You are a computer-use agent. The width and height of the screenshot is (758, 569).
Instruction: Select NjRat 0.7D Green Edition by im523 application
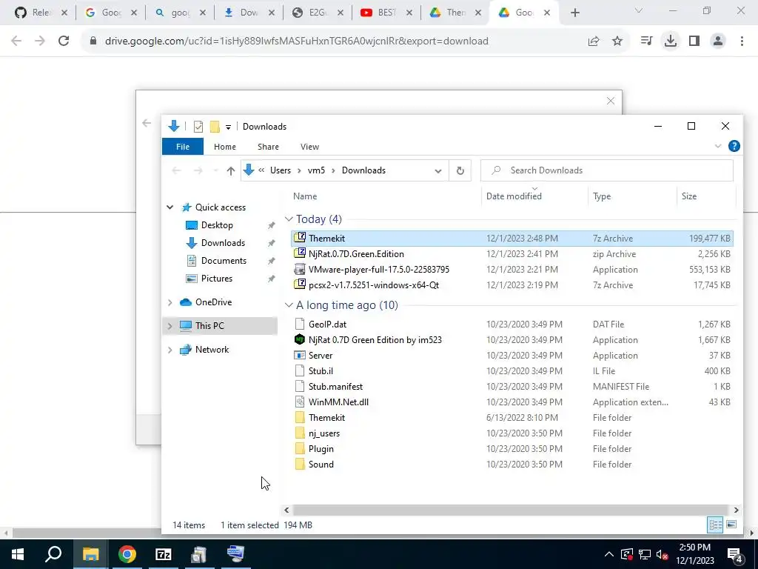512,339
